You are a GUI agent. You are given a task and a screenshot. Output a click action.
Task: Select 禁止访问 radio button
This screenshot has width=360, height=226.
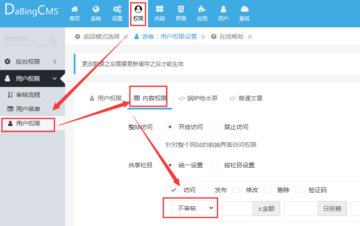(x=215, y=127)
